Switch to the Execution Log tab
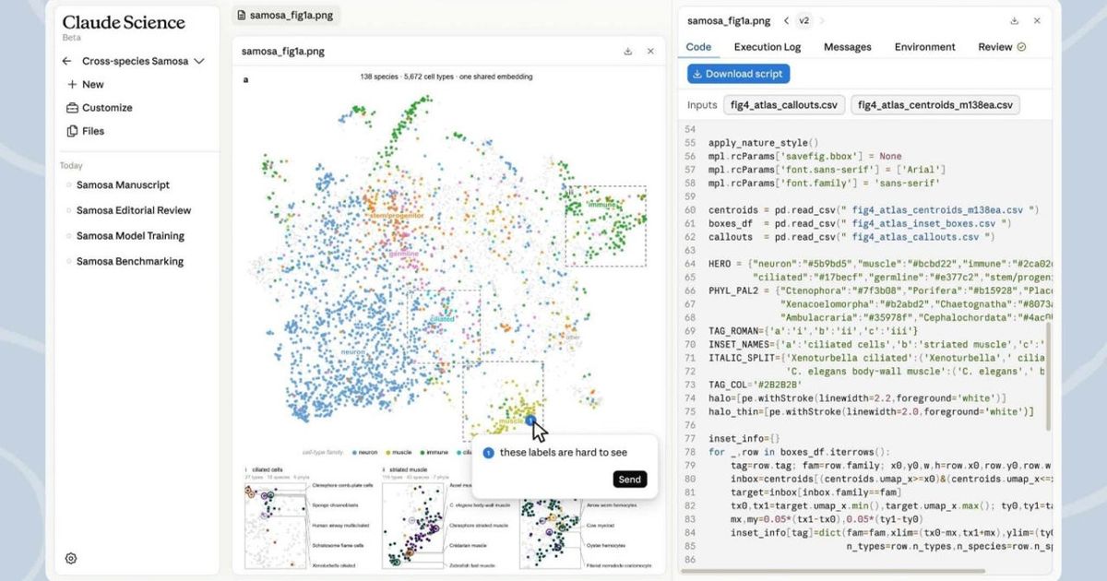The width and height of the screenshot is (1107, 581). (768, 47)
